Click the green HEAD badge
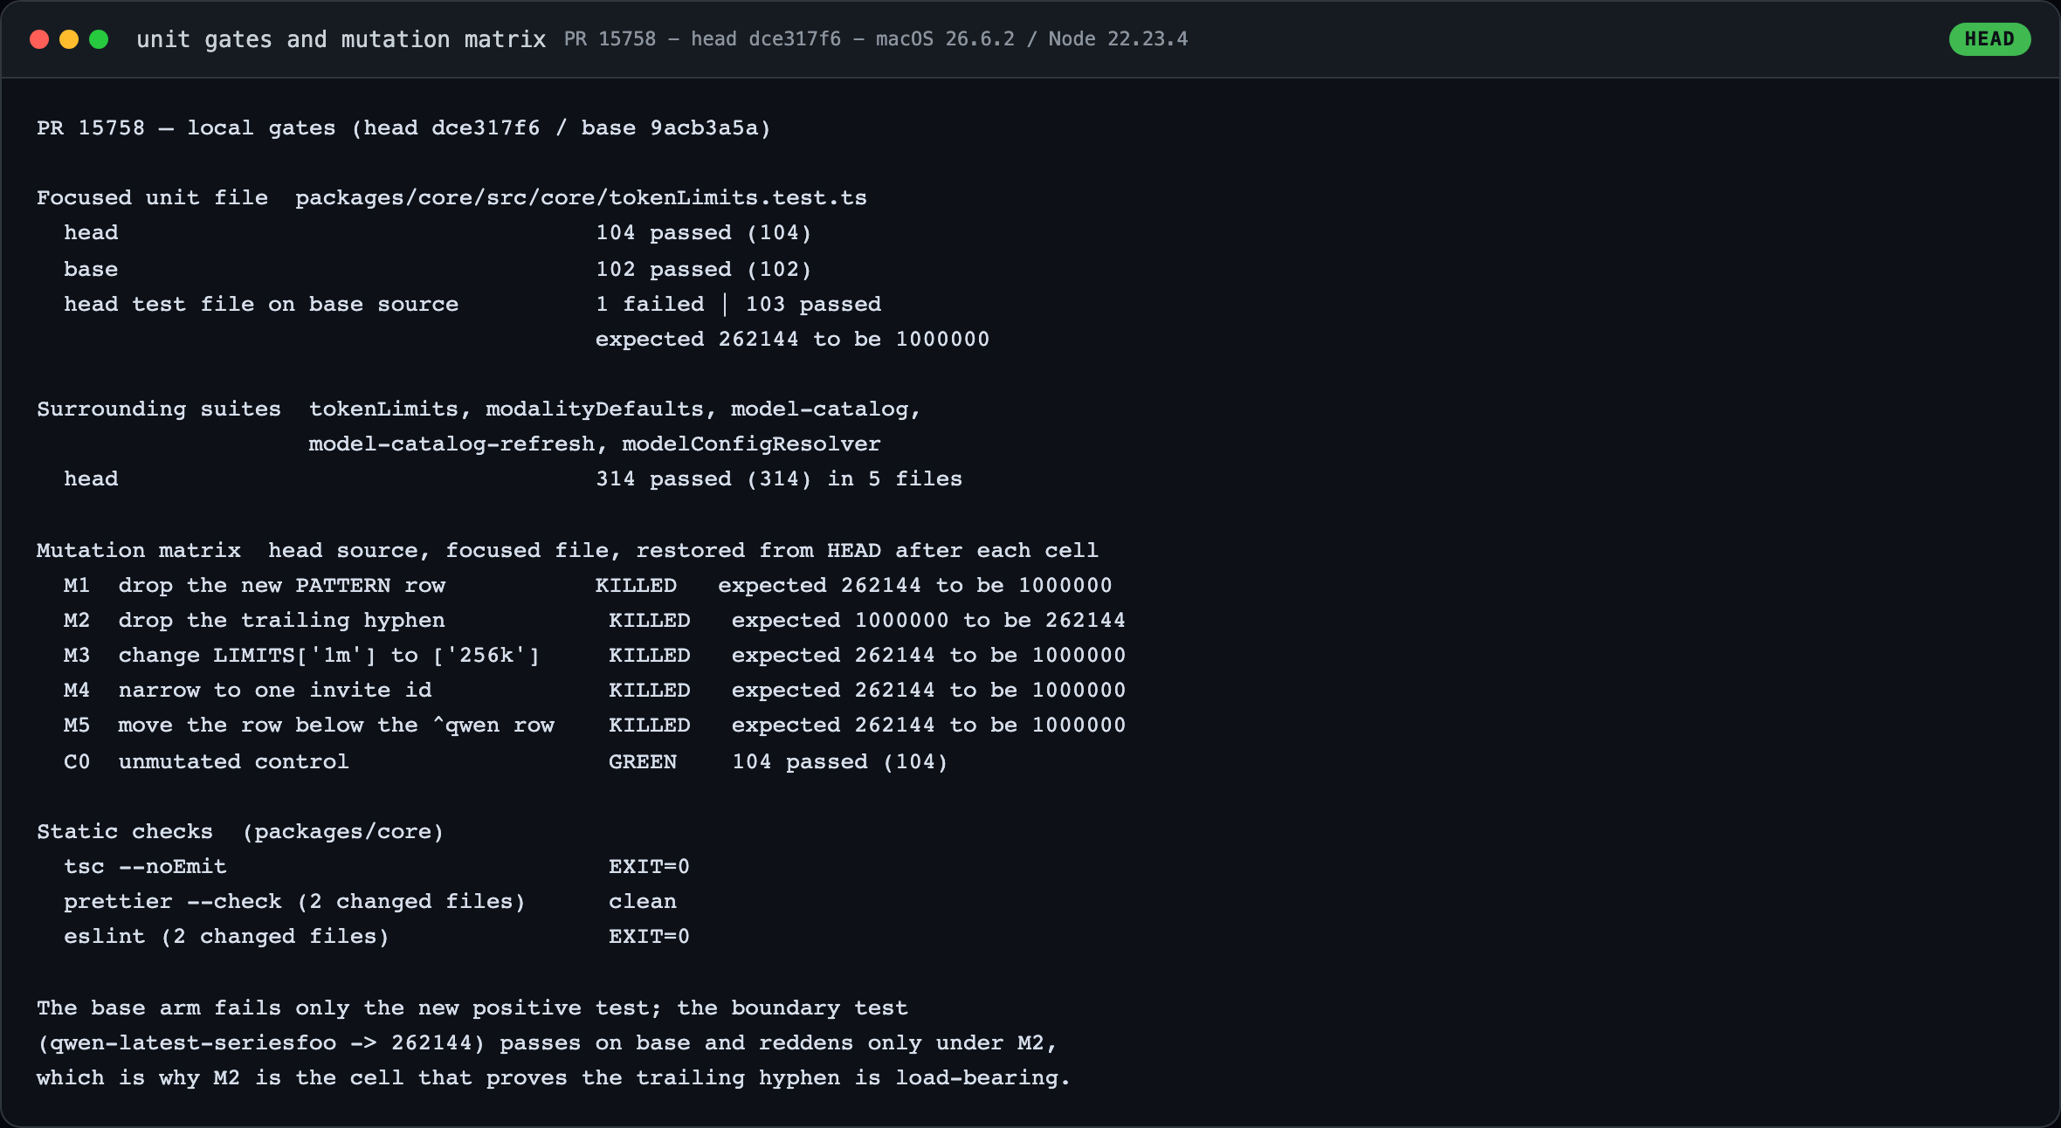Image resolution: width=2061 pixels, height=1128 pixels. click(1989, 39)
